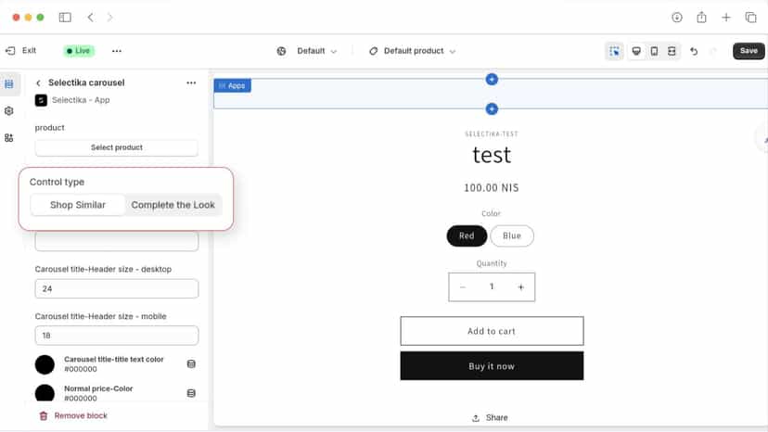
Task: Remove the Selectika carousel block
Action: coord(73,416)
